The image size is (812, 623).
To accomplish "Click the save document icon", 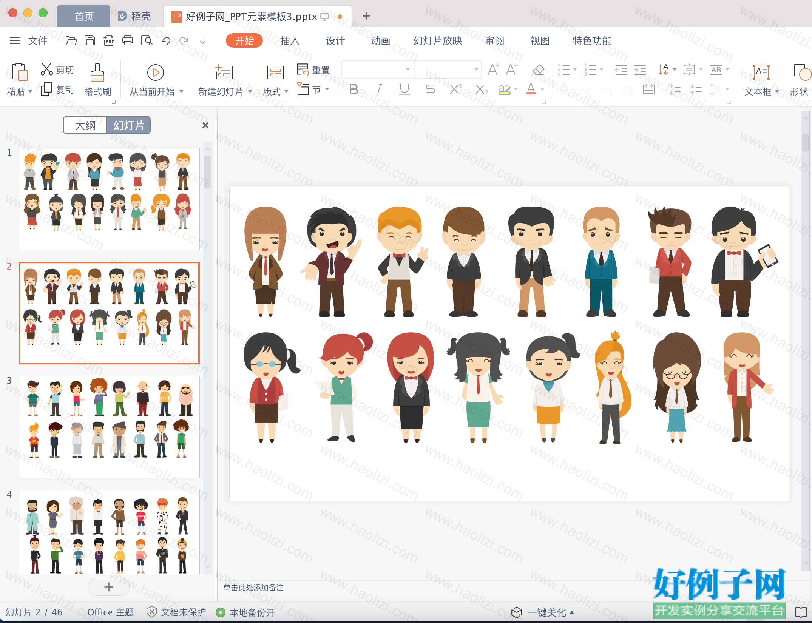I will (90, 40).
